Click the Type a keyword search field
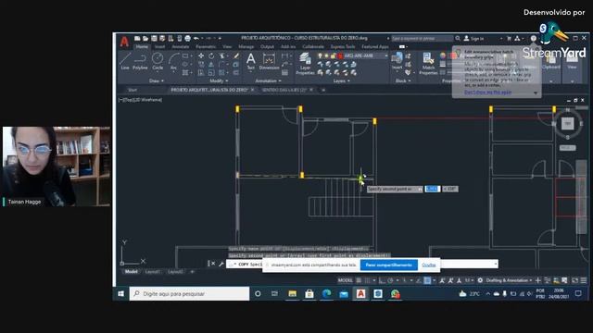Viewport: 593px width, 333px height. [422, 38]
